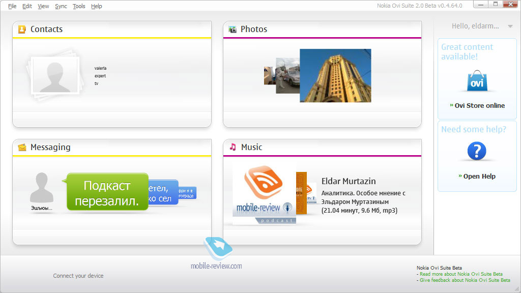Click the Ovi shopping bag icon
The width and height of the screenshot is (521, 293).
click(x=477, y=81)
